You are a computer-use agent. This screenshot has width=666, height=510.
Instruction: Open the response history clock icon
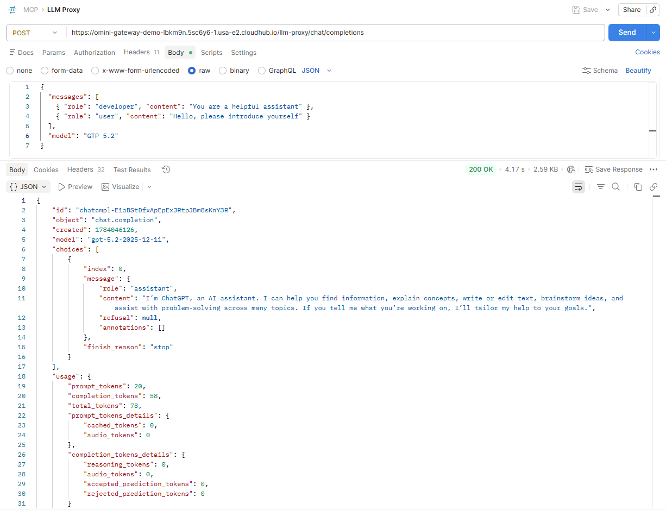pyautogui.click(x=166, y=169)
